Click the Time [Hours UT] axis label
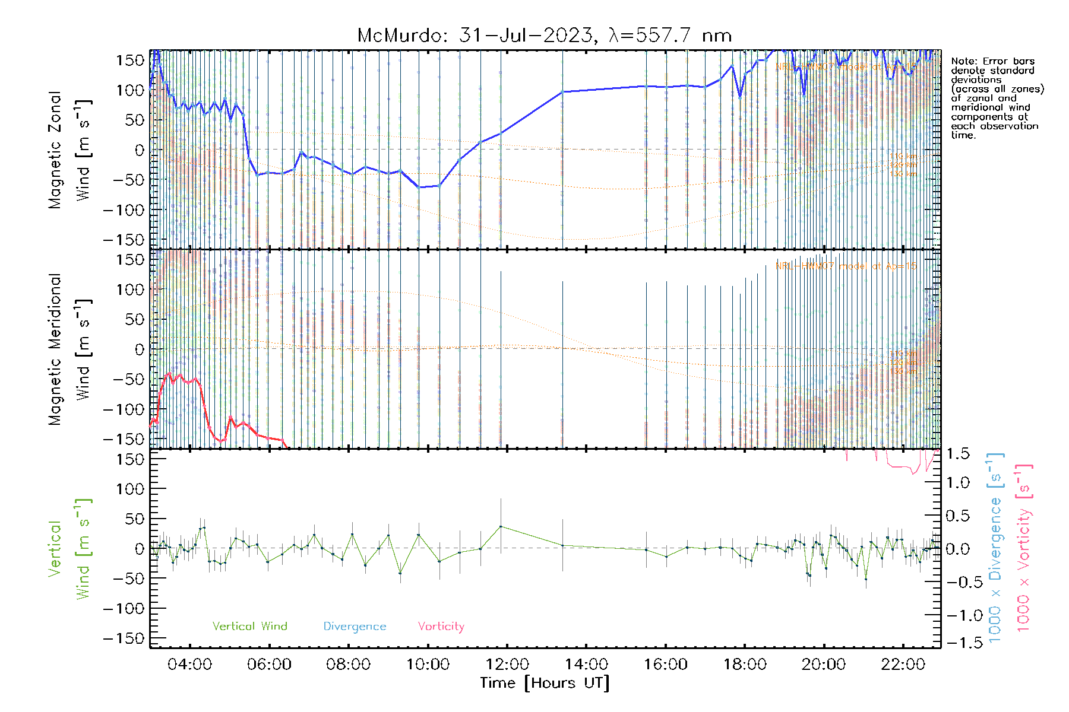Image resolution: width=1069 pixels, height=712 pixels. [545, 683]
